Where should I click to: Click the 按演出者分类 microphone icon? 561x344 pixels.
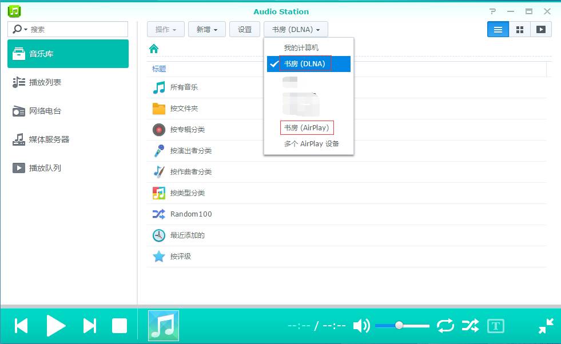[x=159, y=150]
